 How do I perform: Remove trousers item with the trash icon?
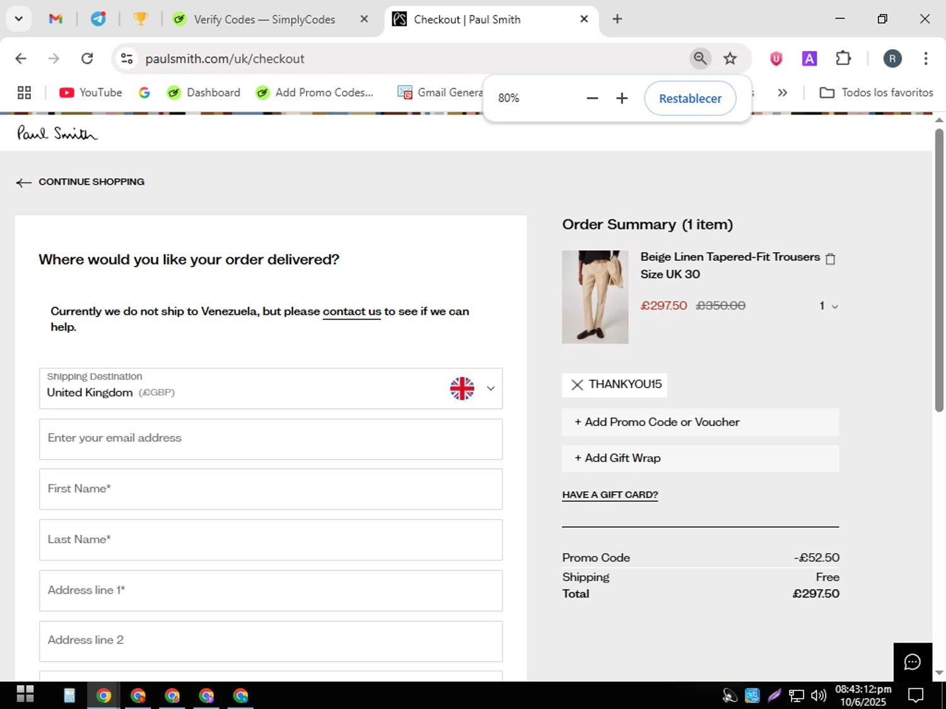[x=831, y=259]
